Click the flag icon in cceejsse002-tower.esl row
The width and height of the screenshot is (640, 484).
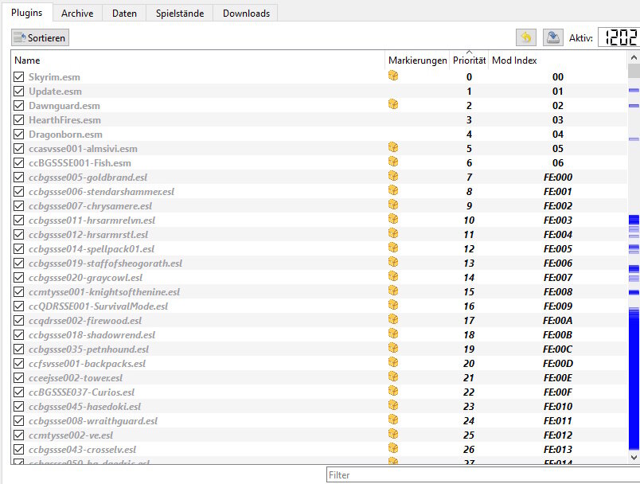[393, 377]
